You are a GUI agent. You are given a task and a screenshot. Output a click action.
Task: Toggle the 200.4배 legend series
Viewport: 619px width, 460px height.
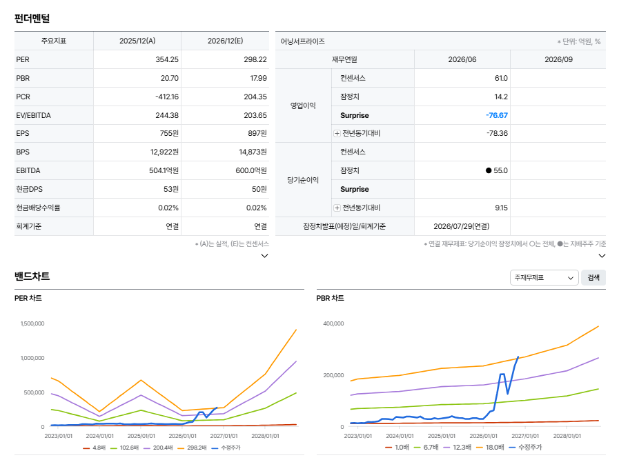coord(158,448)
